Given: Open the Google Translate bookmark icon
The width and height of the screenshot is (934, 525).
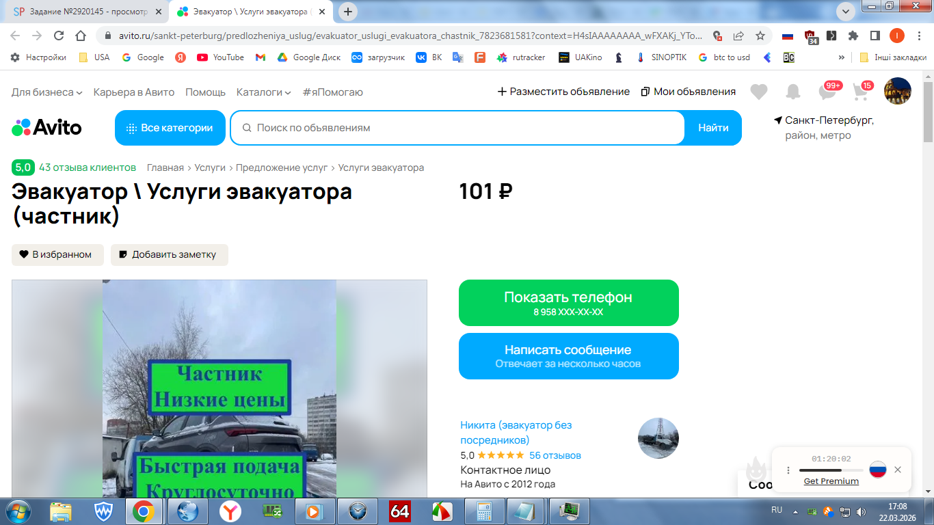Looking at the screenshot, I should click(x=458, y=57).
